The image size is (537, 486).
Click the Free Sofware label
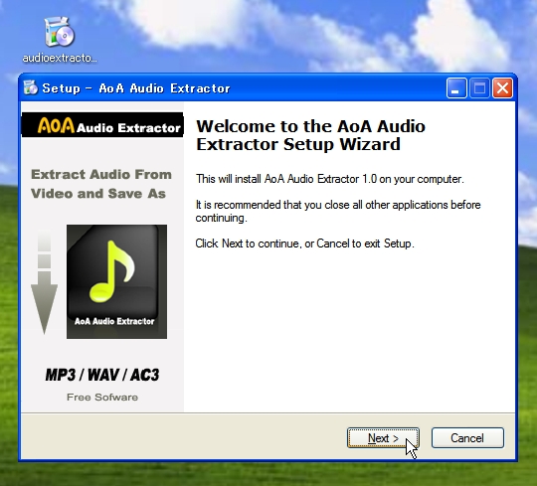tap(102, 397)
